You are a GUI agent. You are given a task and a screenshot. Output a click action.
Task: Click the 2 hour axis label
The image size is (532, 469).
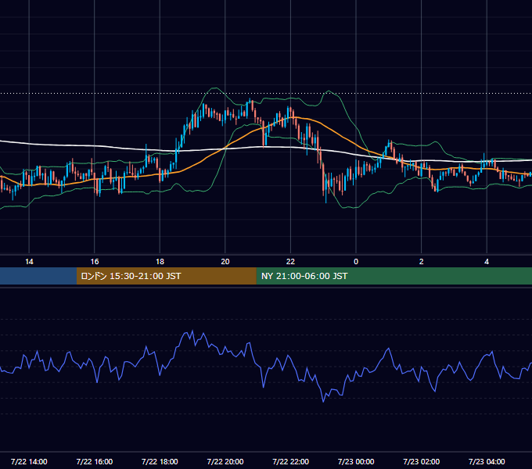click(x=422, y=262)
